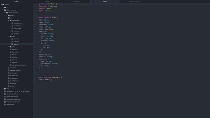Screen dimensions: 210x118
Task: Open App.tsx in the tree
Action: point(14,55)
